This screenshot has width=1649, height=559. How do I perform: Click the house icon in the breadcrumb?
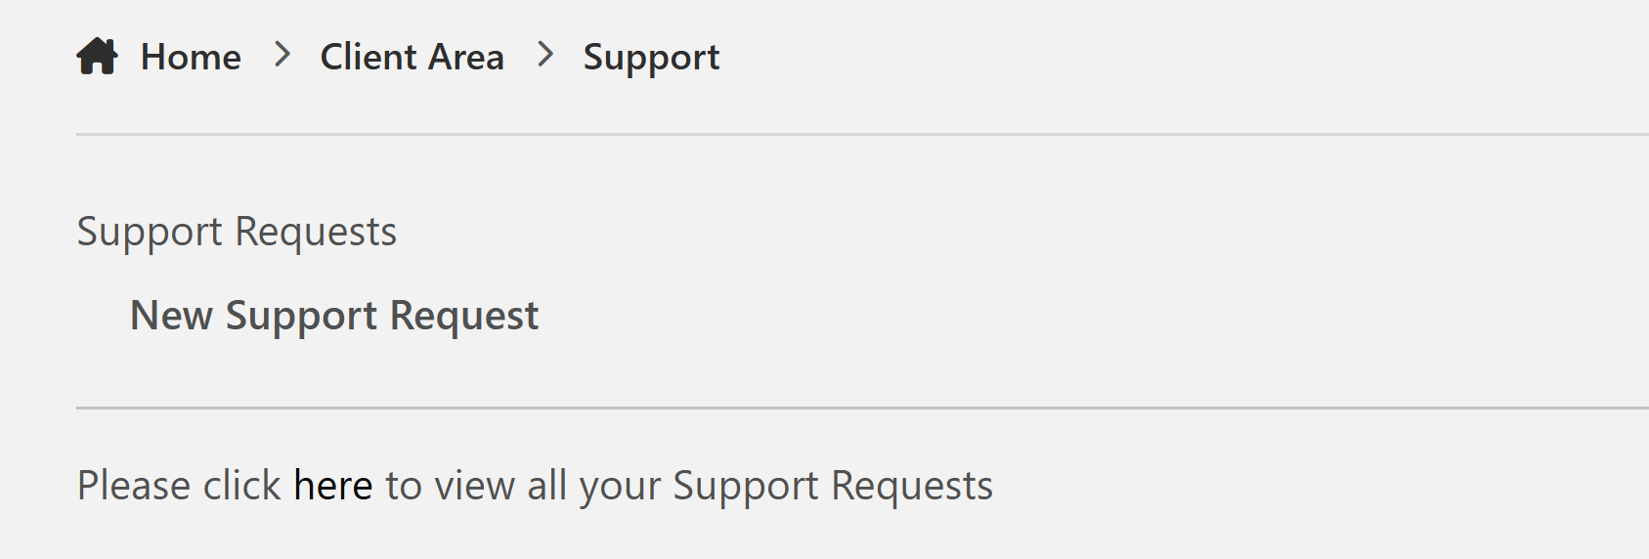coord(97,56)
